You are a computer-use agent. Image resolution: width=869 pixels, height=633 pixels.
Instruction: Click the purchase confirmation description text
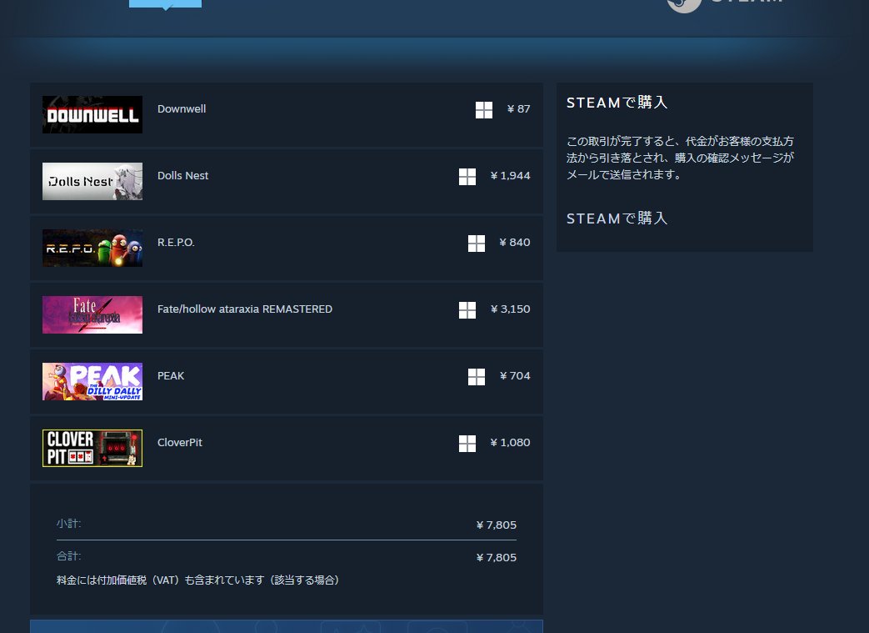click(680, 158)
